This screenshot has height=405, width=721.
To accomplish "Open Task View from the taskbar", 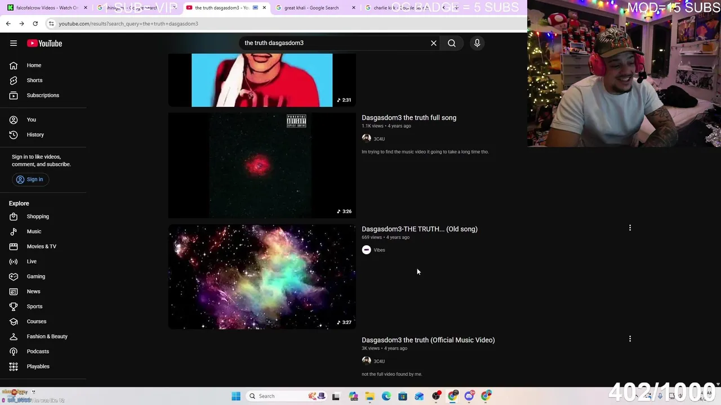I will tap(336, 396).
